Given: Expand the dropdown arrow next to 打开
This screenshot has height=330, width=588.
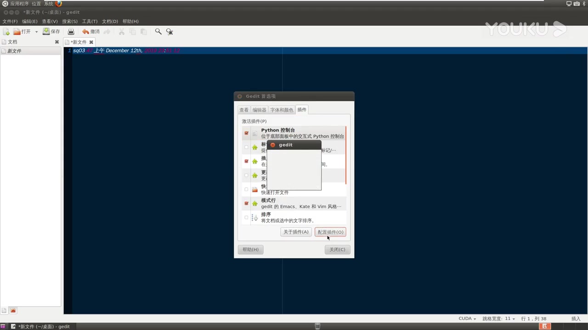Looking at the screenshot, I should pyautogui.click(x=36, y=31).
